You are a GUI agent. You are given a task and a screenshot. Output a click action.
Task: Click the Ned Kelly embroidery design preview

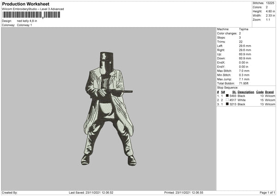click(108, 109)
